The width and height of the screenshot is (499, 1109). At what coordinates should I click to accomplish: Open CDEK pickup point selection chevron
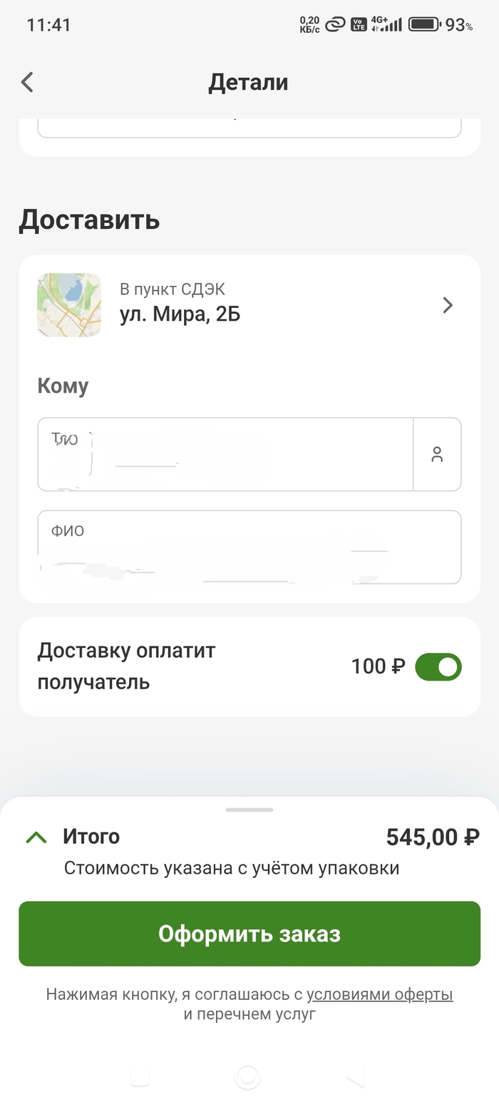448,305
